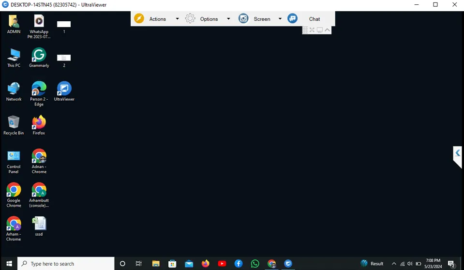Open Task View on the taskbar
This screenshot has width=464, height=270.
click(138, 264)
